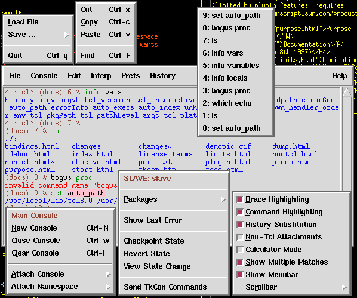Select history entry 8: bogus proc

pyautogui.click(x=236, y=28)
